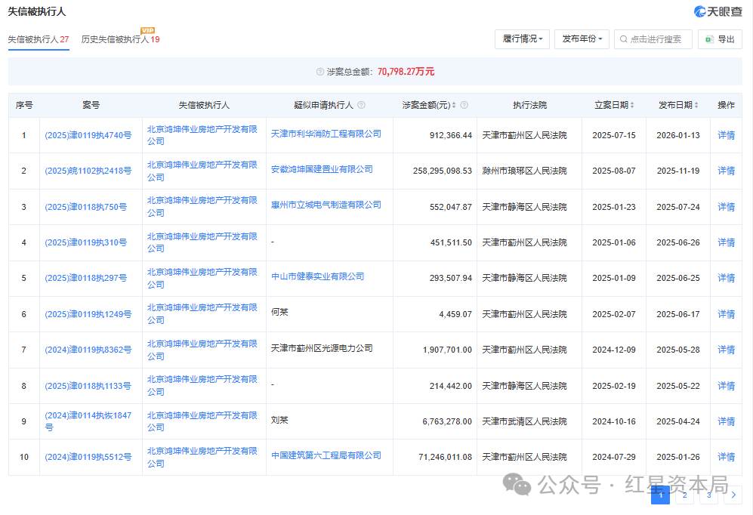Open the 履行情况 filter dropdown
Viewport: 753px width, 515px height.
[522, 39]
